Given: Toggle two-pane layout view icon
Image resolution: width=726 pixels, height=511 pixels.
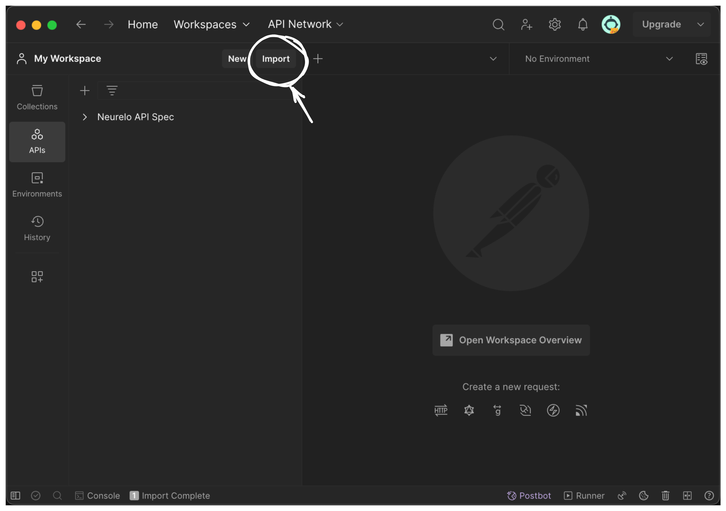Looking at the screenshot, I should point(687,495).
